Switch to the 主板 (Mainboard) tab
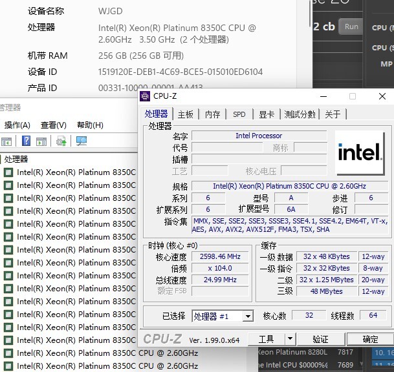Viewport: 394px width, 372px height. [x=186, y=114]
